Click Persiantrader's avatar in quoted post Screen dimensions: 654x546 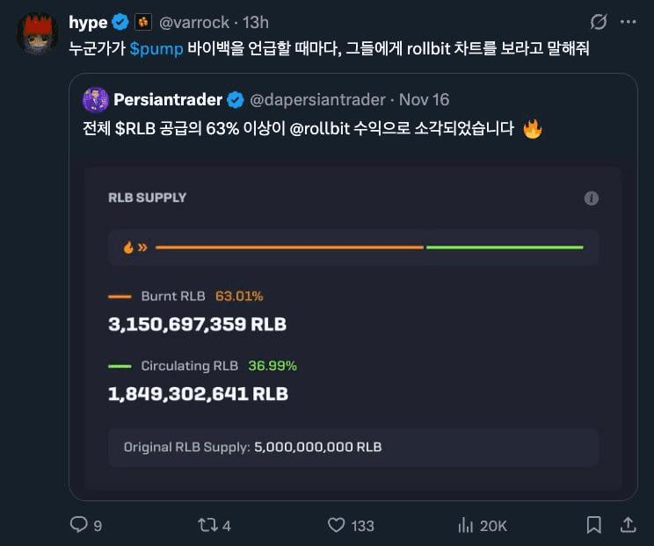(x=96, y=99)
